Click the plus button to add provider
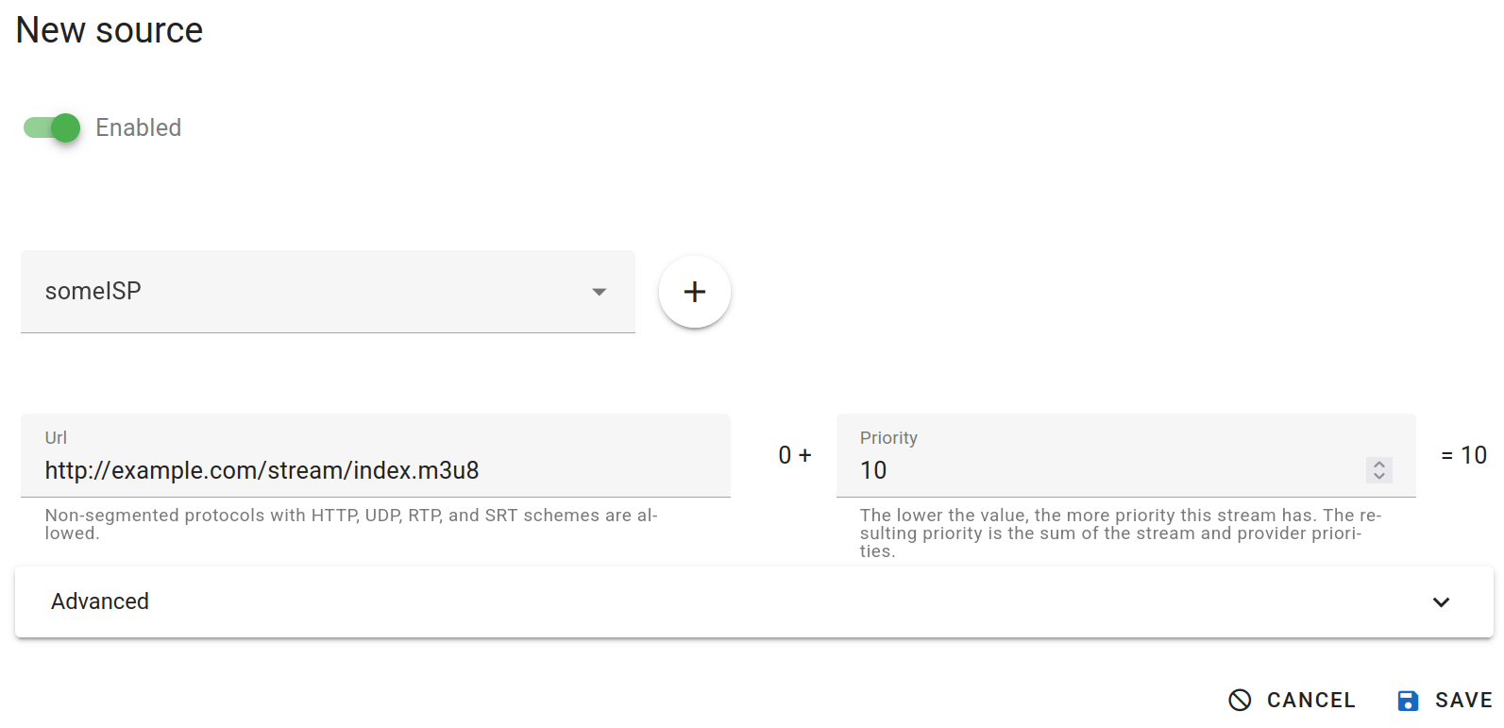 tap(694, 292)
